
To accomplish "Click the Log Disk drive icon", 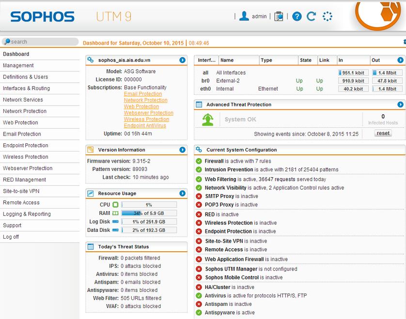I will [x=115, y=222].
